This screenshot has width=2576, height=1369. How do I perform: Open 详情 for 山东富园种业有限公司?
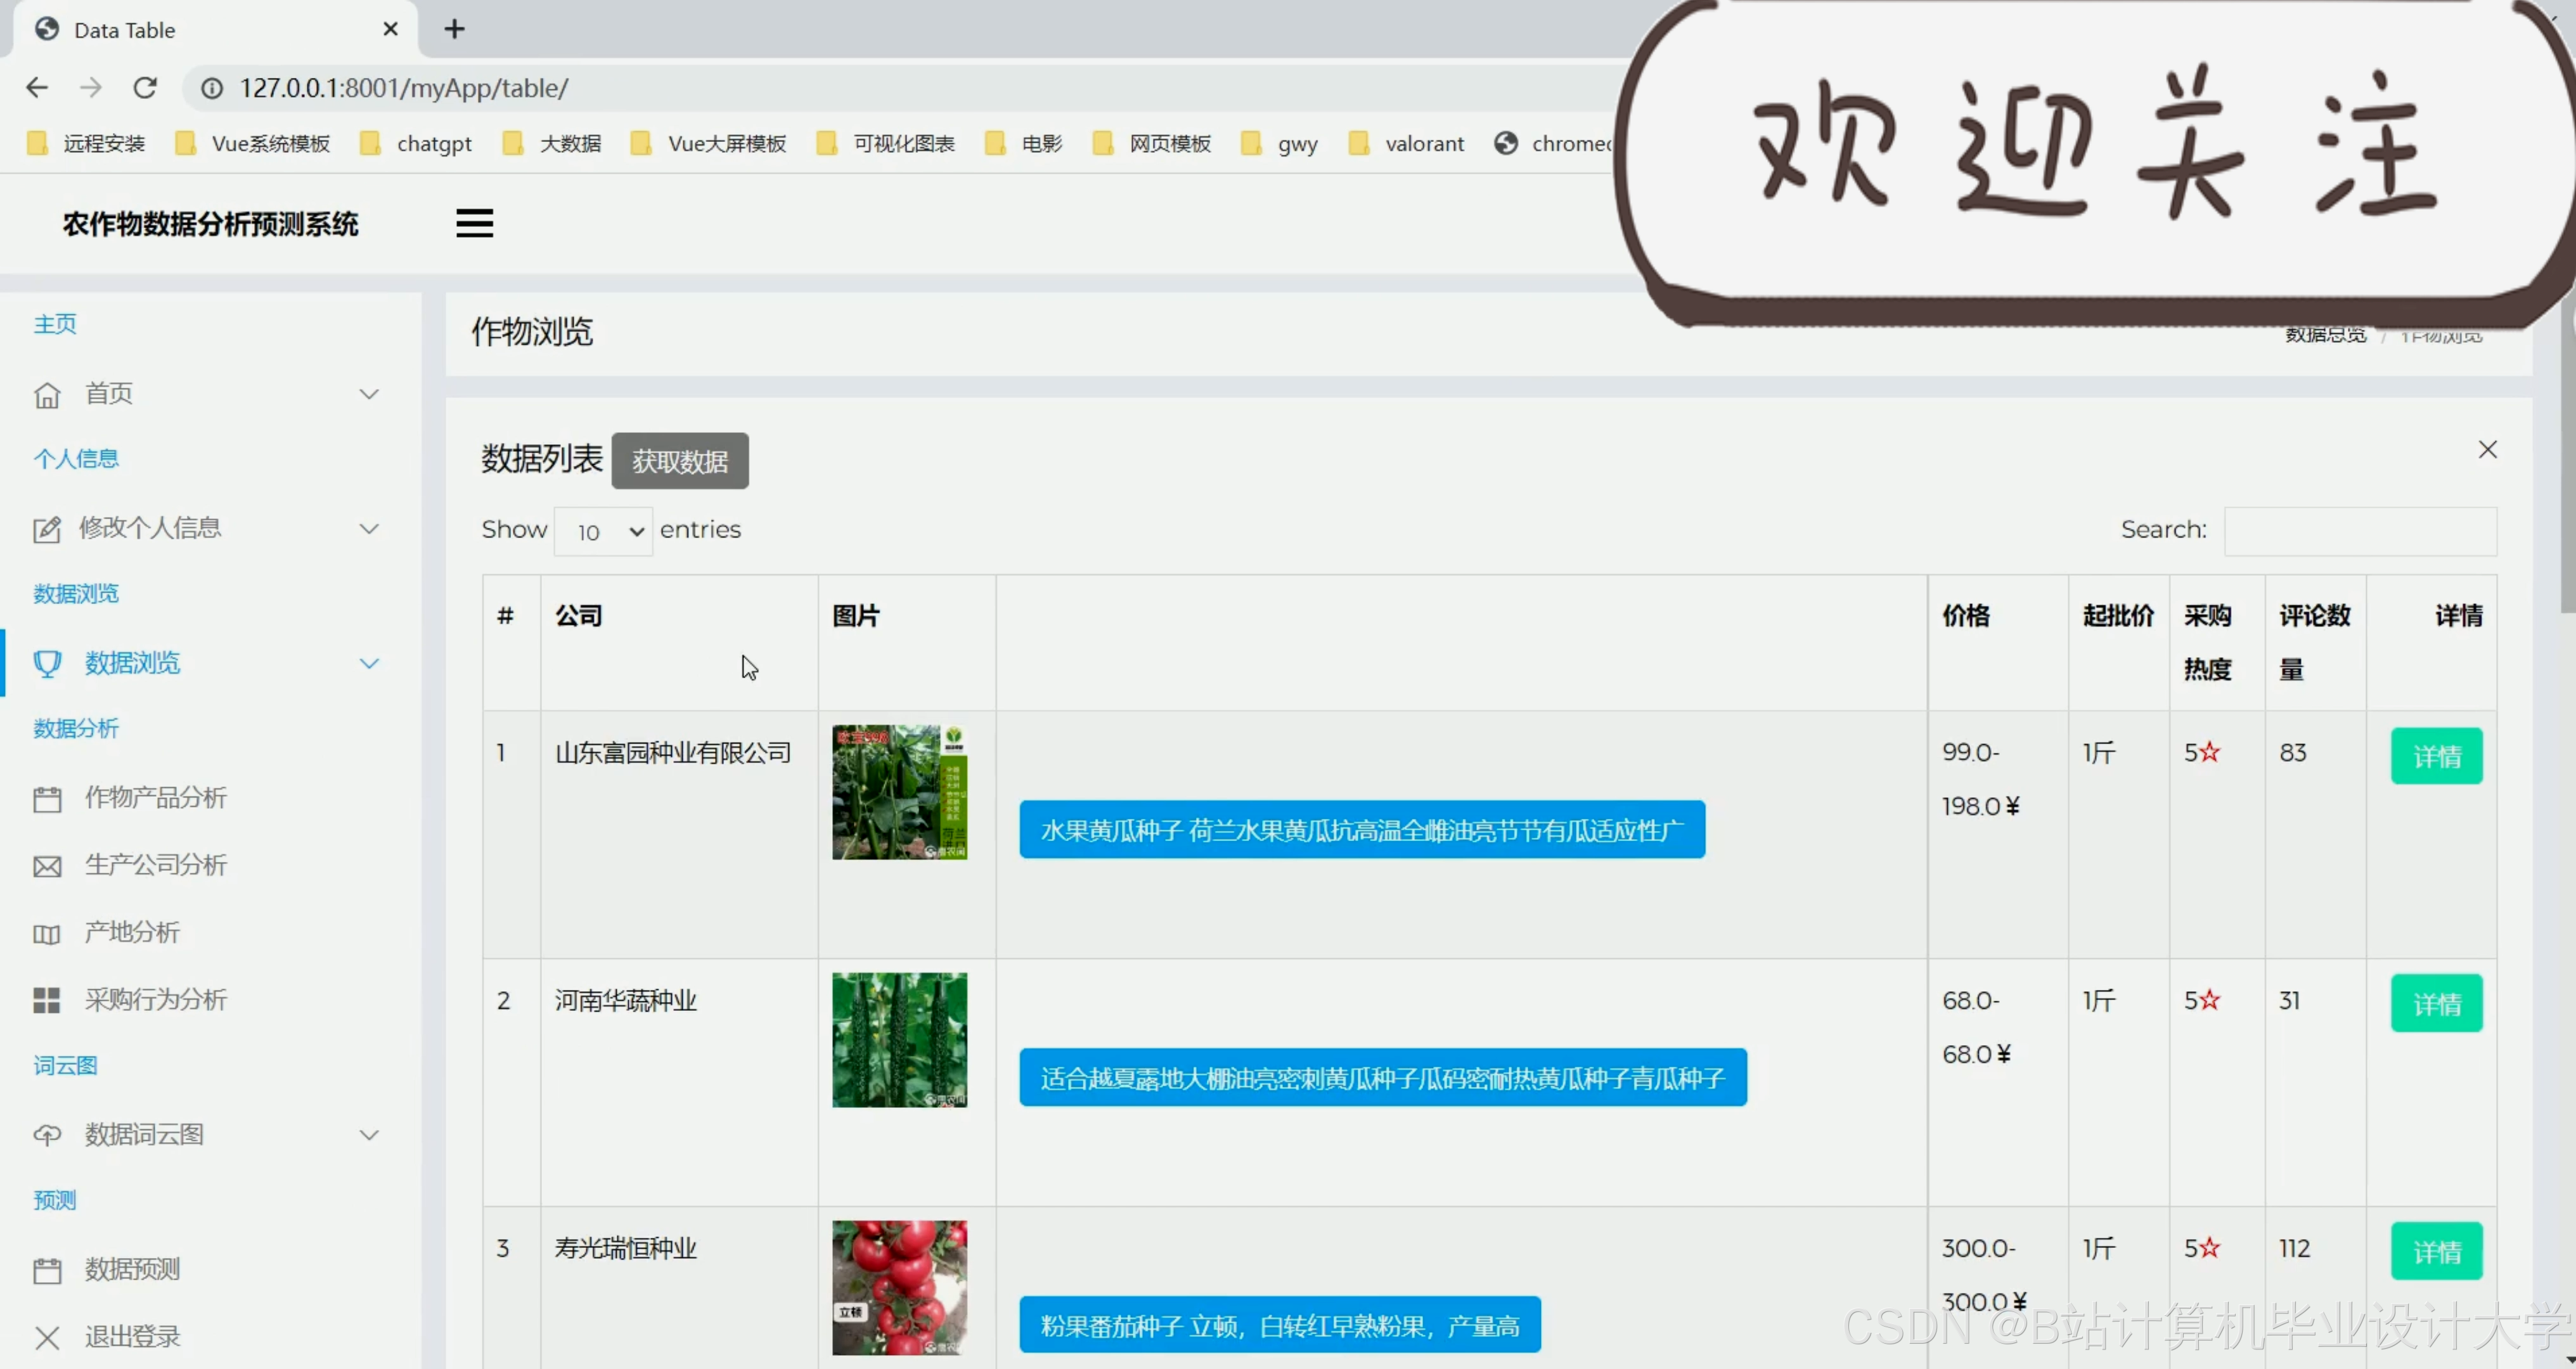[2437, 755]
